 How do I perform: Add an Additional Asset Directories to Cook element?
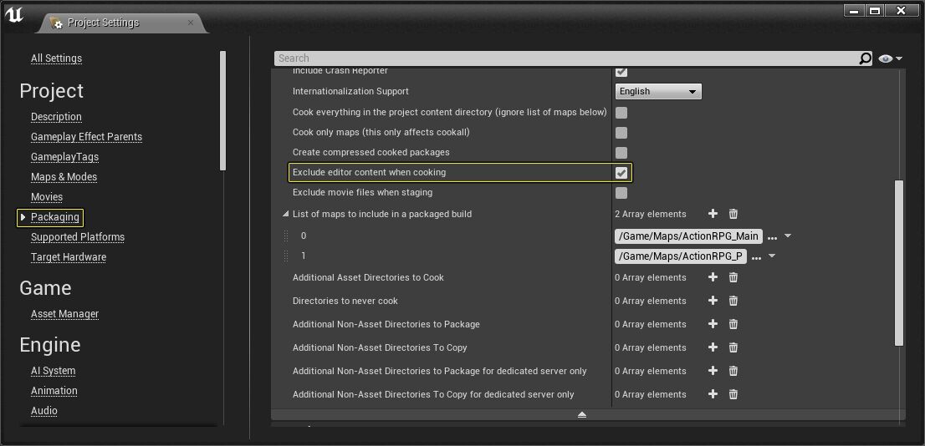713,277
